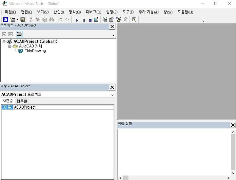Viewport: 236px width, 180px height.
Task: Open project panel toolbar options arrow
Action: click(113, 36)
